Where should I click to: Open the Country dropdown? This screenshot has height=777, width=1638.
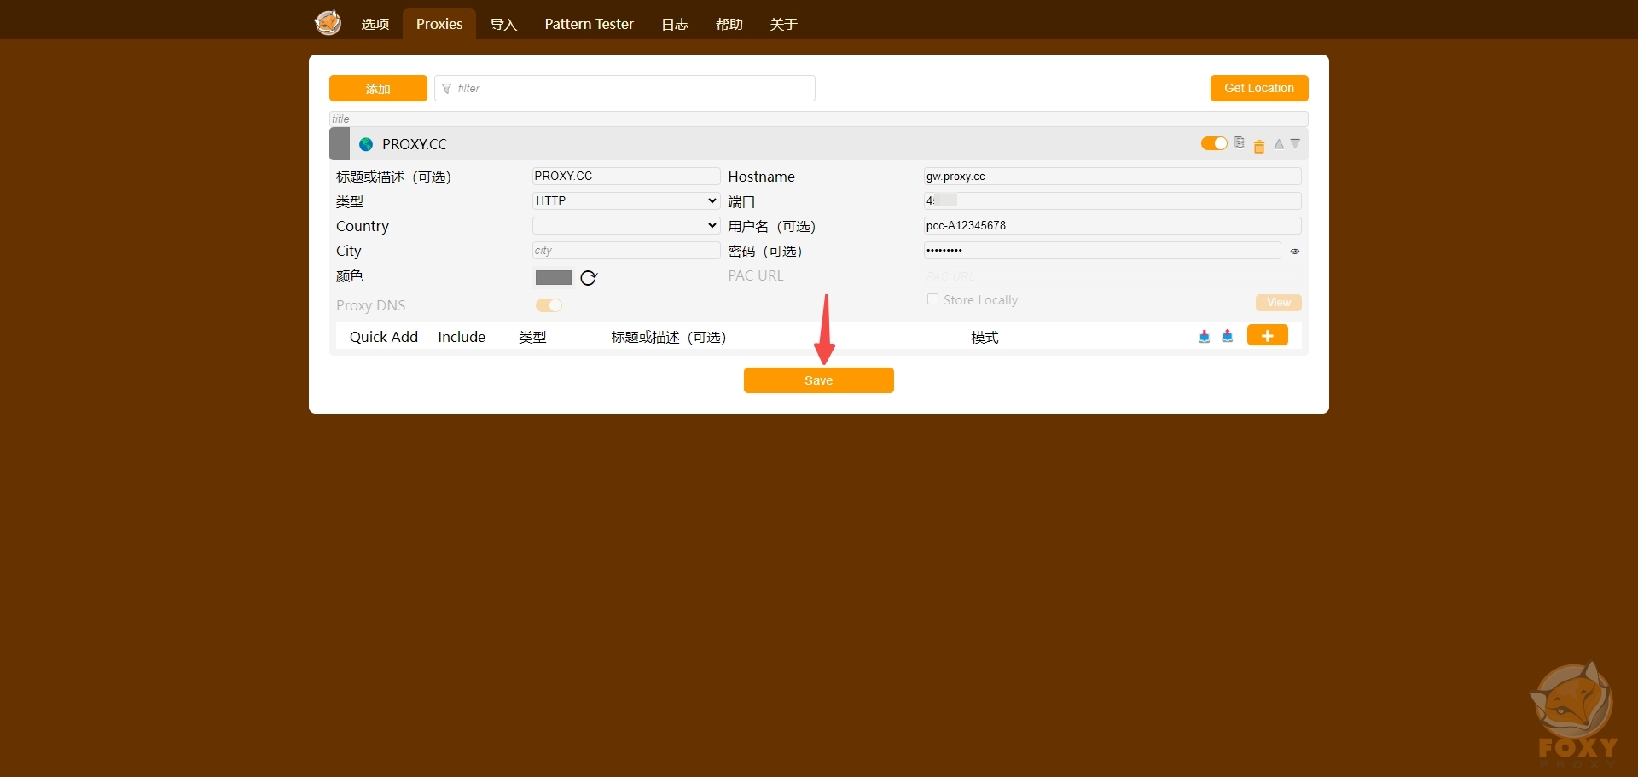pyautogui.click(x=626, y=226)
